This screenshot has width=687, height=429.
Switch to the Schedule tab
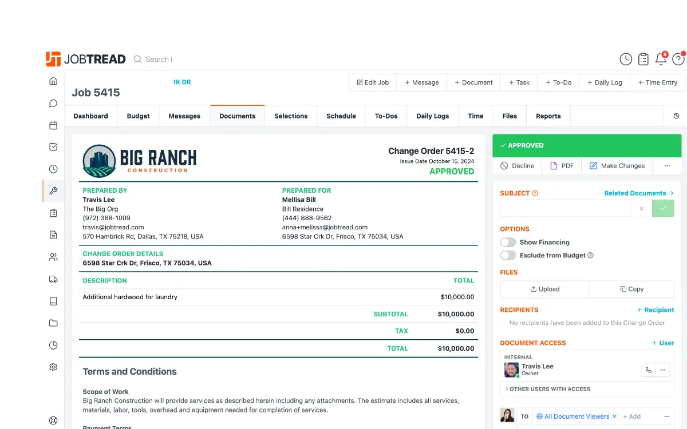(341, 116)
